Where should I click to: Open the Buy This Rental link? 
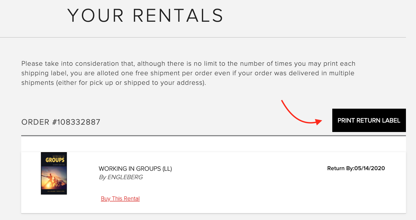tap(120, 199)
